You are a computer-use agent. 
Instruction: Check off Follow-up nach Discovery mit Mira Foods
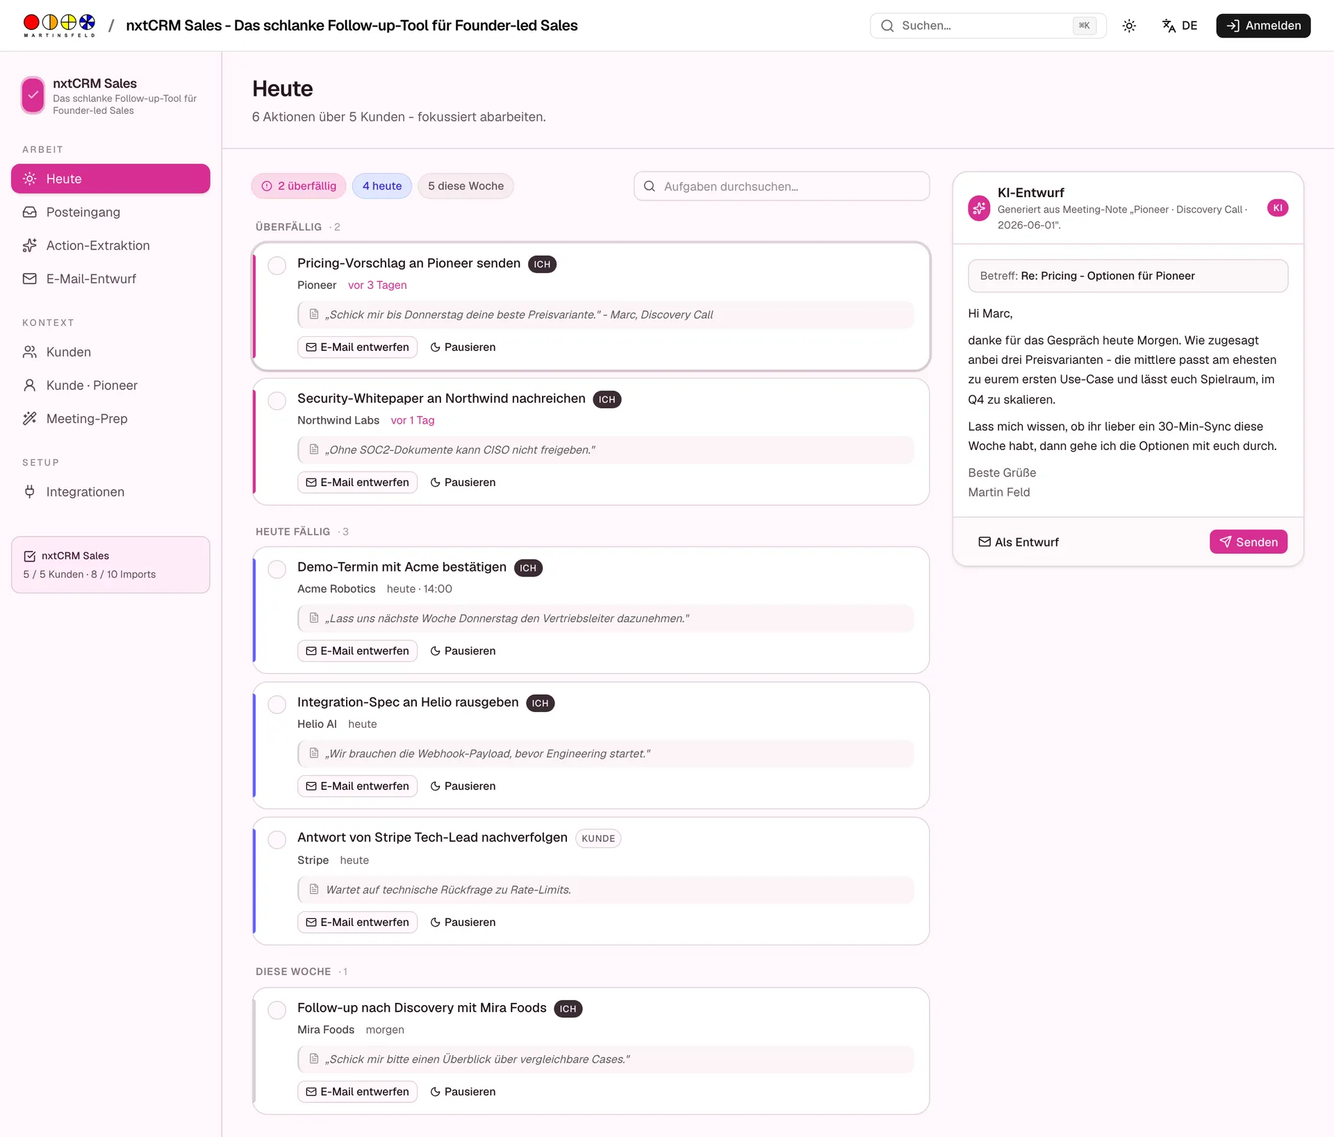(277, 1010)
